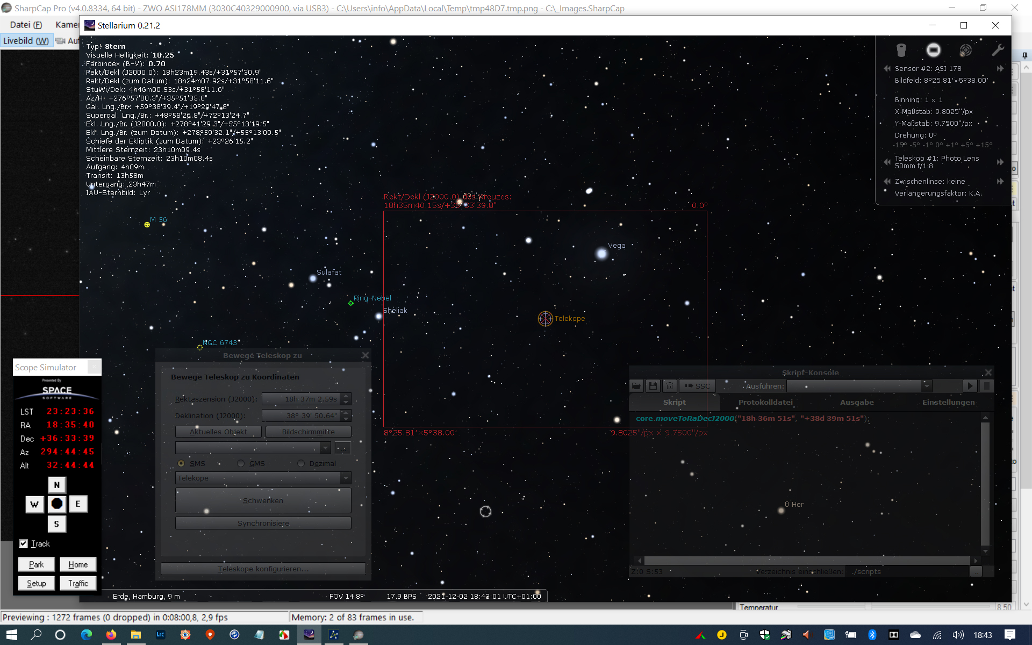
Task: Click the scripts directory path field
Action: pyautogui.click(x=908, y=571)
